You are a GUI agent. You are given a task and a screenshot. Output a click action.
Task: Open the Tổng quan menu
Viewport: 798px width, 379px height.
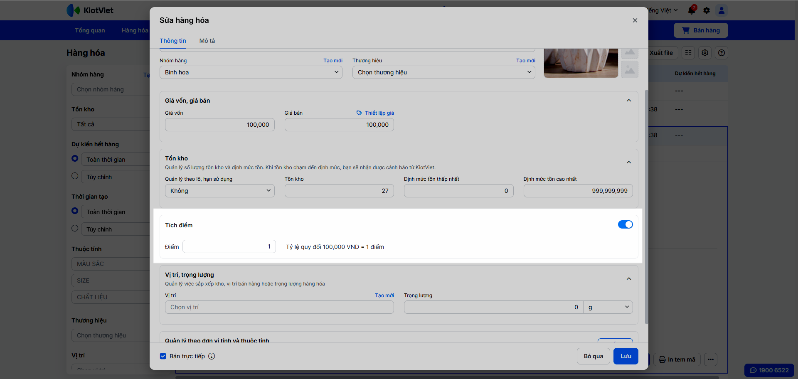(90, 30)
